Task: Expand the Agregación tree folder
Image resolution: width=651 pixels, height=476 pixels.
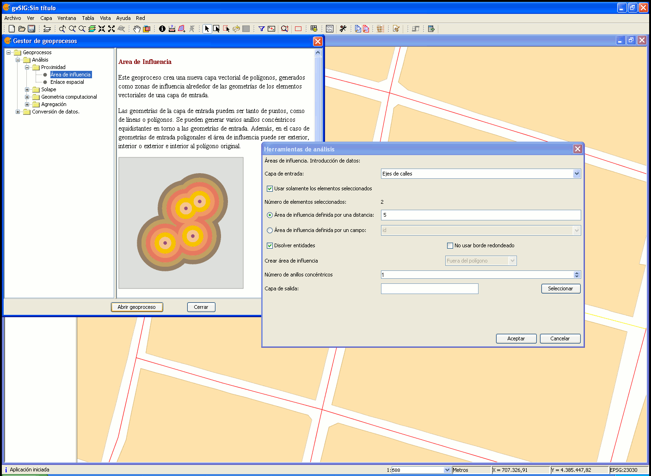Action: (x=27, y=104)
